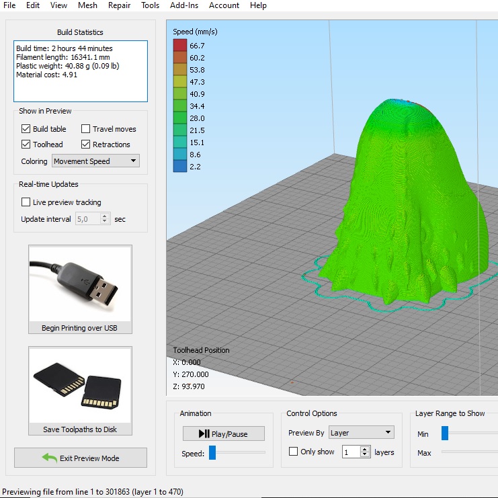Toggle the Toolhead checkbox
Image resolution: width=498 pixels, height=498 pixels.
pyautogui.click(x=26, y=144)
